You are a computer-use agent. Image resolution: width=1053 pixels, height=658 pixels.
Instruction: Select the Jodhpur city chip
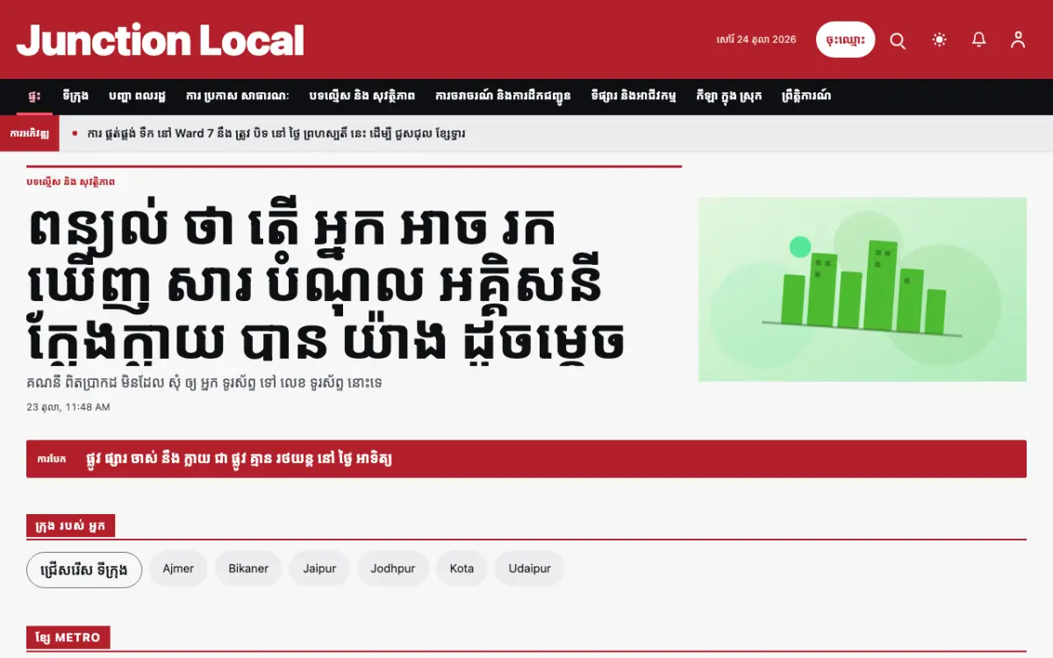tap(392, 569)
